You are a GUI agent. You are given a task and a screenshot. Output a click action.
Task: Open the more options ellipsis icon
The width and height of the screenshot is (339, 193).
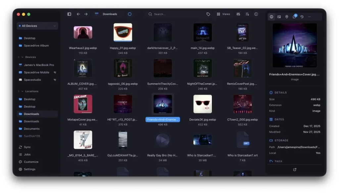point(310,17)
